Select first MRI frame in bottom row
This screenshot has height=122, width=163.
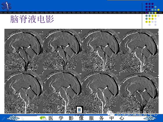(23, 92)
